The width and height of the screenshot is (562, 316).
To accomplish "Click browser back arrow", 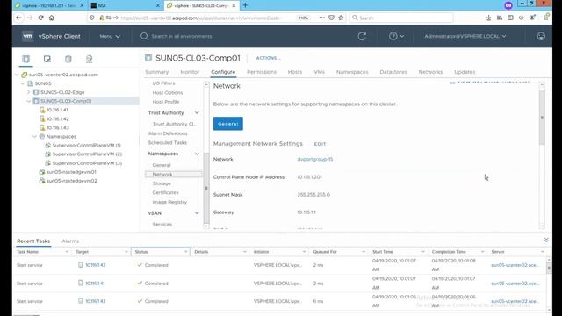I will pyautogui.click(x=19, y=18).
